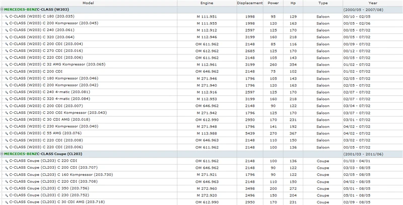Click magnifier icon for C 200 Kompressor (203.042)

click(7, 85)
